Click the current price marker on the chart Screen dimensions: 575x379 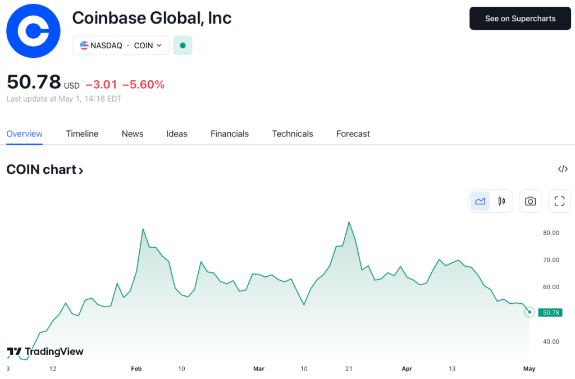528,312
